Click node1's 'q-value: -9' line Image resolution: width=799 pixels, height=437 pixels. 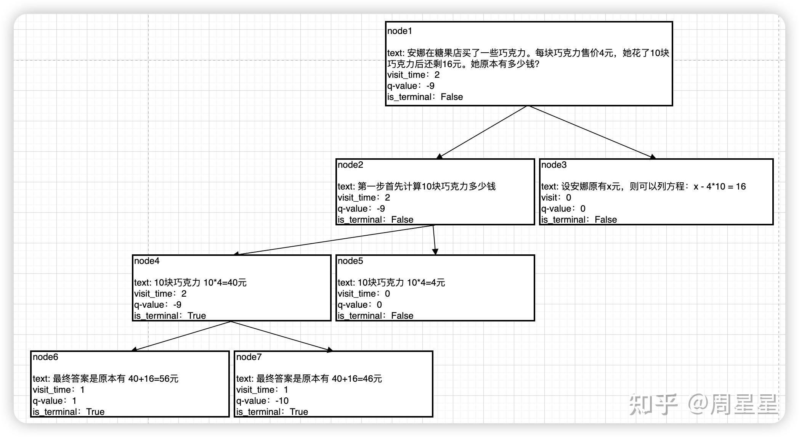tap(411, 86)
